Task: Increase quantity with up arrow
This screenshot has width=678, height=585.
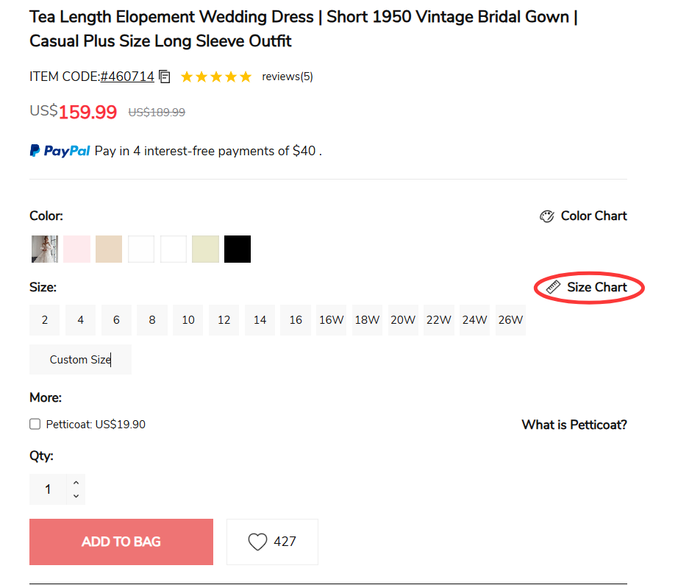Action: pyautogui.click(x=76, y=483)
